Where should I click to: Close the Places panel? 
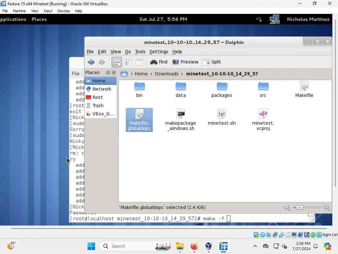[x=114, y=72]
